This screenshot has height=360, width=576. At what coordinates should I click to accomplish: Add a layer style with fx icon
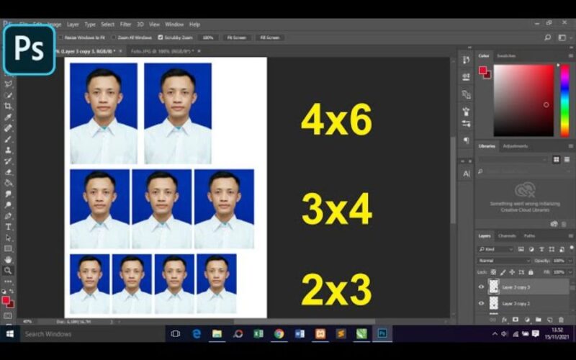pyautogui.click(x=504, y=320)
